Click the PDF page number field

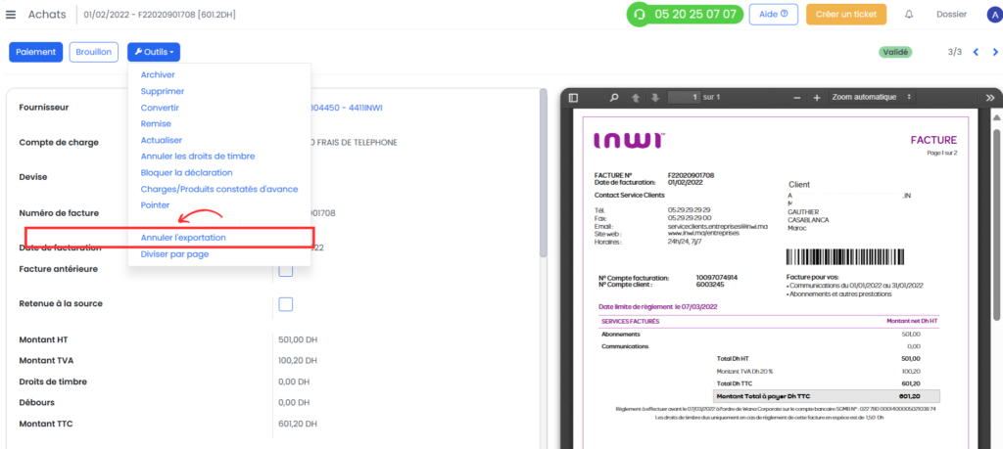(x=684, y=97)
